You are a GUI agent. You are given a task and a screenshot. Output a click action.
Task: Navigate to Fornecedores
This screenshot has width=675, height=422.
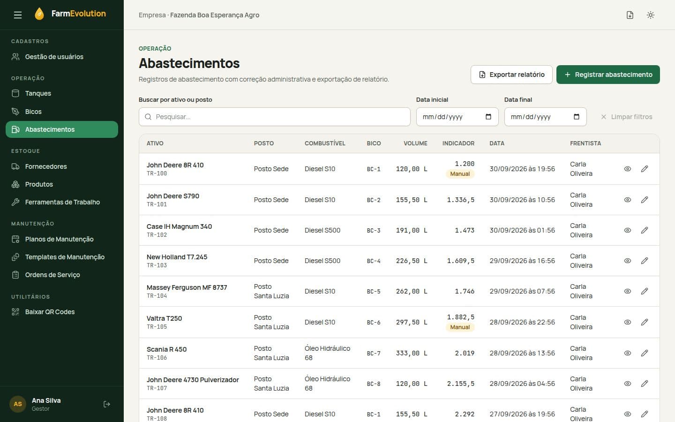coord(62,166)
